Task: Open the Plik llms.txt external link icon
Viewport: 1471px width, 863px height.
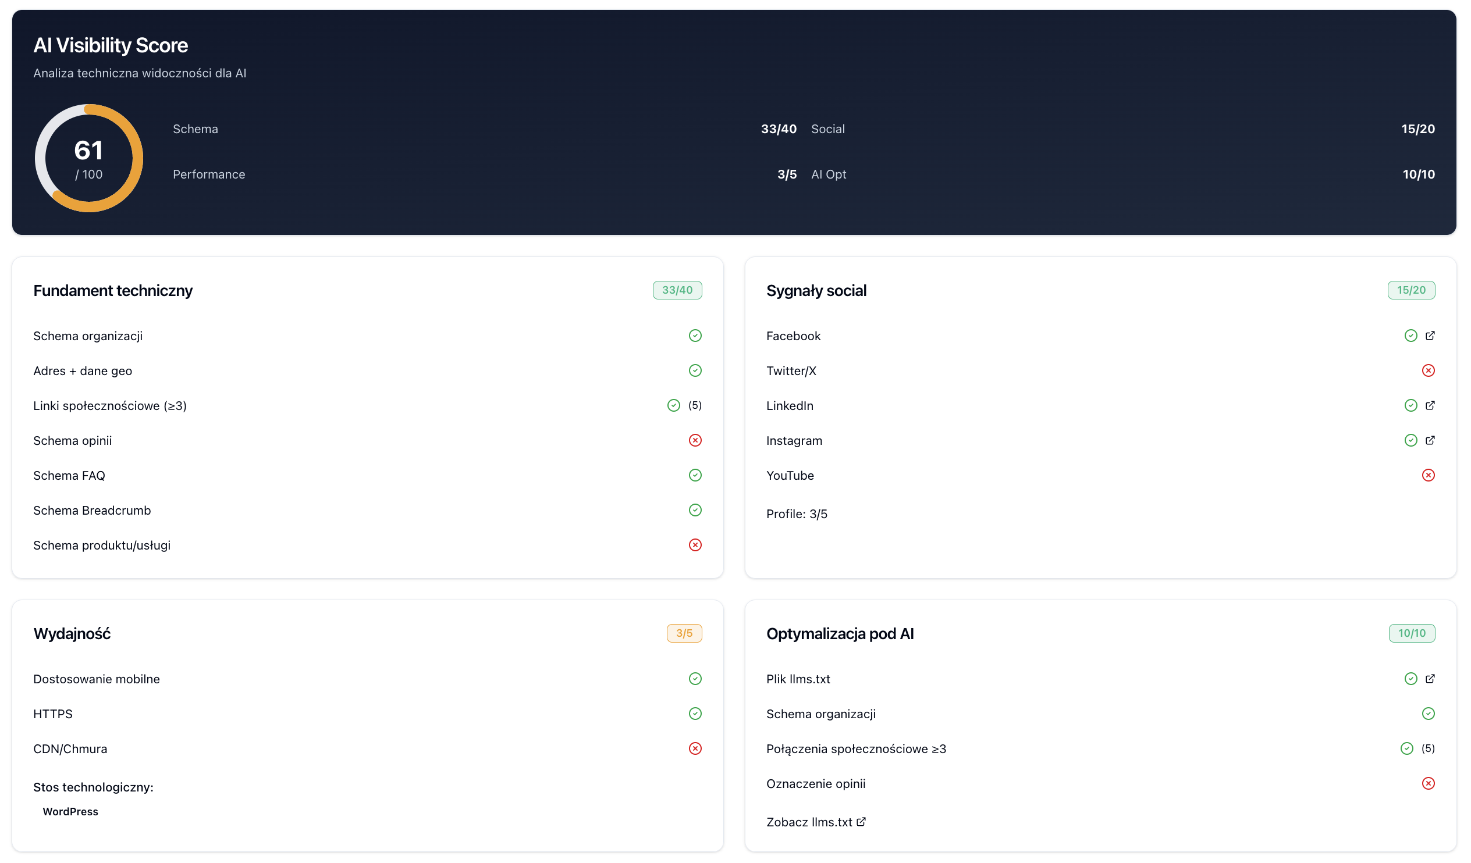Action: coord(1430,679)
